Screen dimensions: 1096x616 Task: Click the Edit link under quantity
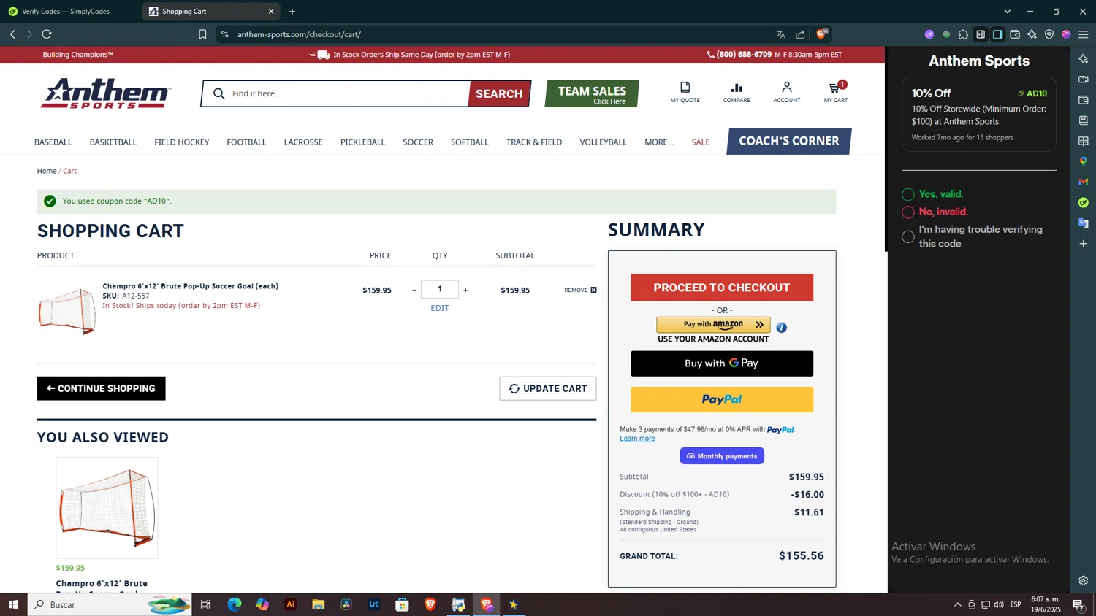pos(440,308)
